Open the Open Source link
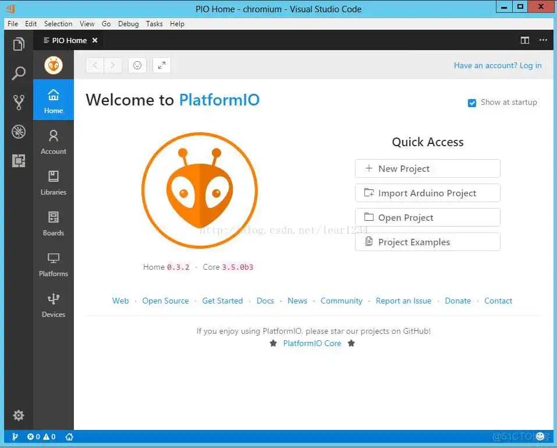The image size is (557, 448). tap(165, 301)
